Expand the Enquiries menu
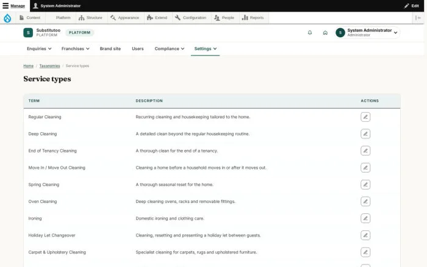This screenshot has width=427, height=267. 39,49
